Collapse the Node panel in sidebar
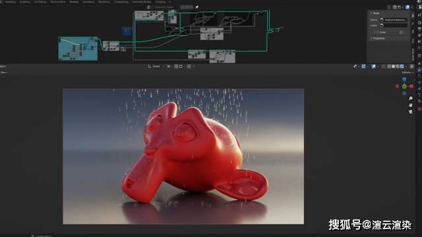The image size is (422, 237). (x=375, y=13)
